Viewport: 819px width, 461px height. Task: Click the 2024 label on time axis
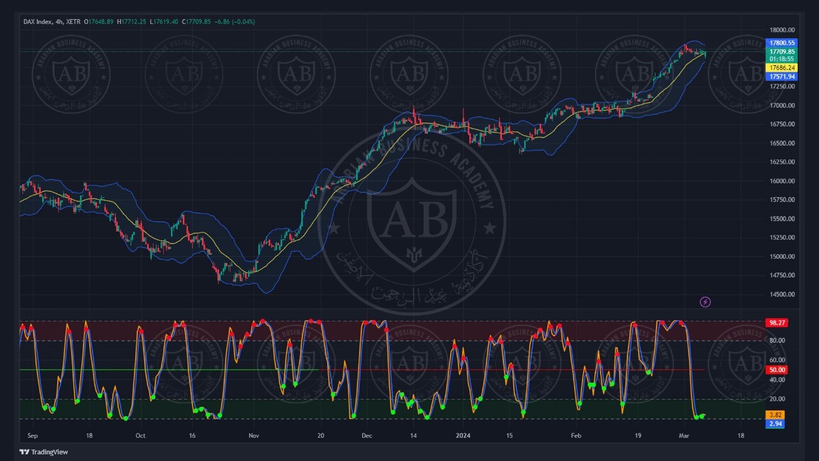click(463, 435)
